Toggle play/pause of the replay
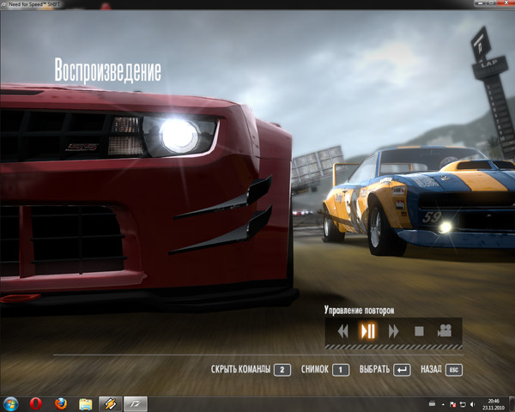The height and width of the screenshot is (412, 515). click(x=368, y=331)
